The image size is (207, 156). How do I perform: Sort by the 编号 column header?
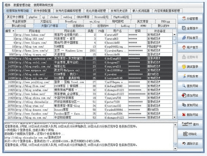point(10,31)
